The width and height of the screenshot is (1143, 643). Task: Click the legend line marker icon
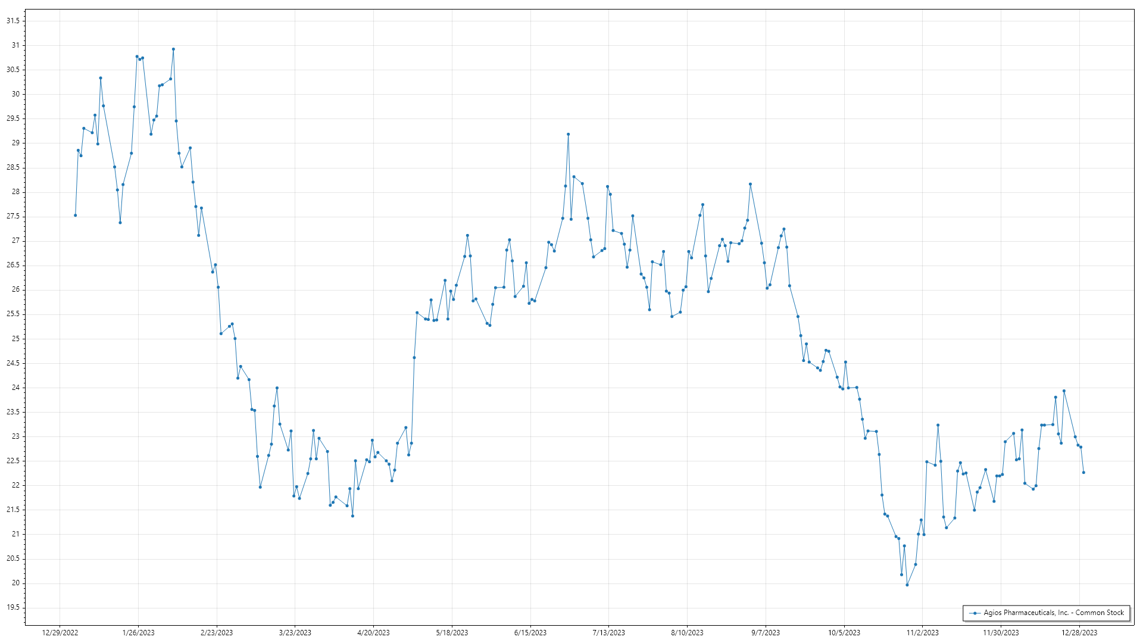coord(975,613)
